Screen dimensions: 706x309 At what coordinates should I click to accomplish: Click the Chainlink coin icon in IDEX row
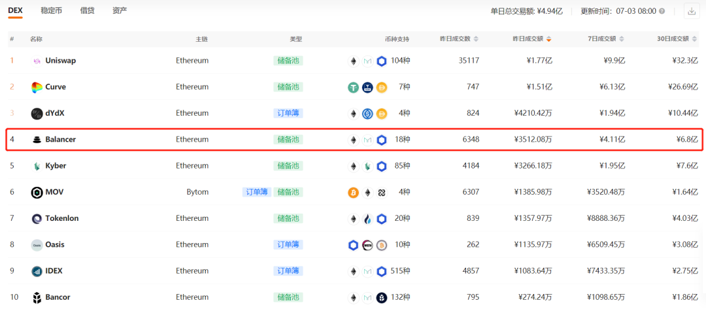382,271
